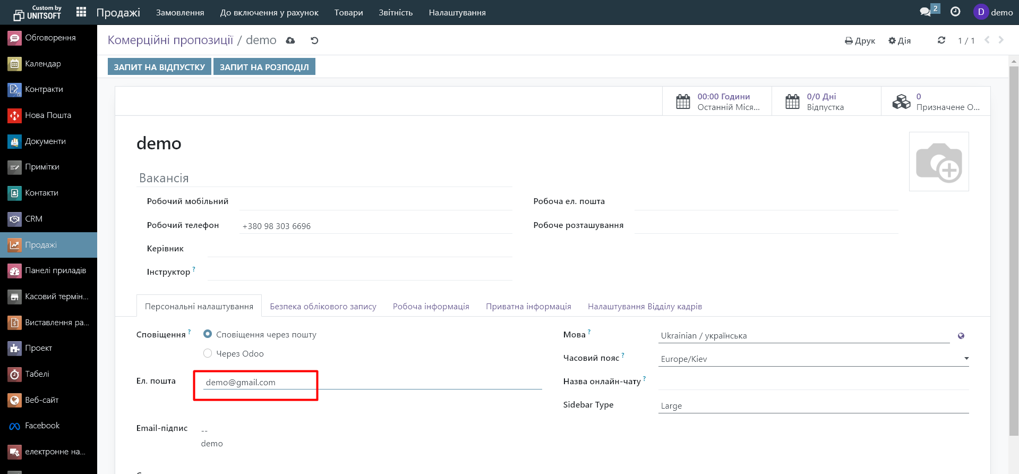Image resolution: width=1019 pixels, height=474 pixels.
Task: Click the ЗАПИТ НА ВІДПУСТКУ button
Action: coord(159,67)
